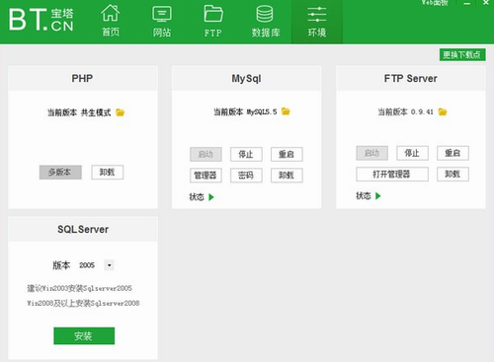
Task: Click 打开管理器 in FTP Server panel
Action: click(x=392, y=175)
